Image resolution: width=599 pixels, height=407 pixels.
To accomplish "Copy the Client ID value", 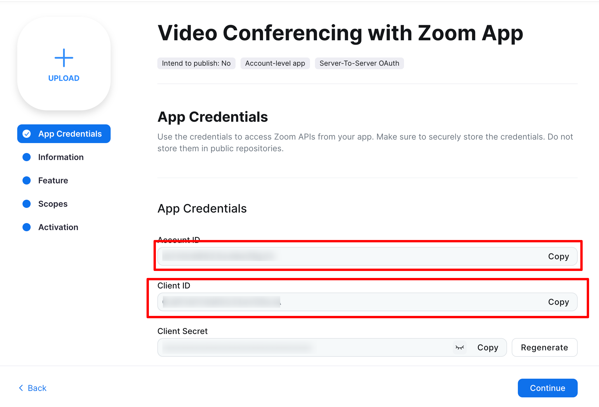I will (558, 302).
